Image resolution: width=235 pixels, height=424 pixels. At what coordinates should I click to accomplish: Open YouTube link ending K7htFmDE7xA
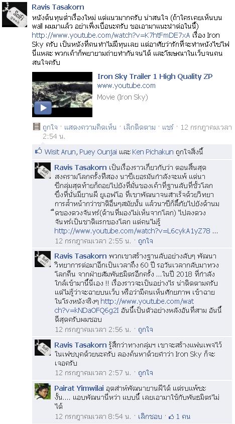[x=111, y=35]
